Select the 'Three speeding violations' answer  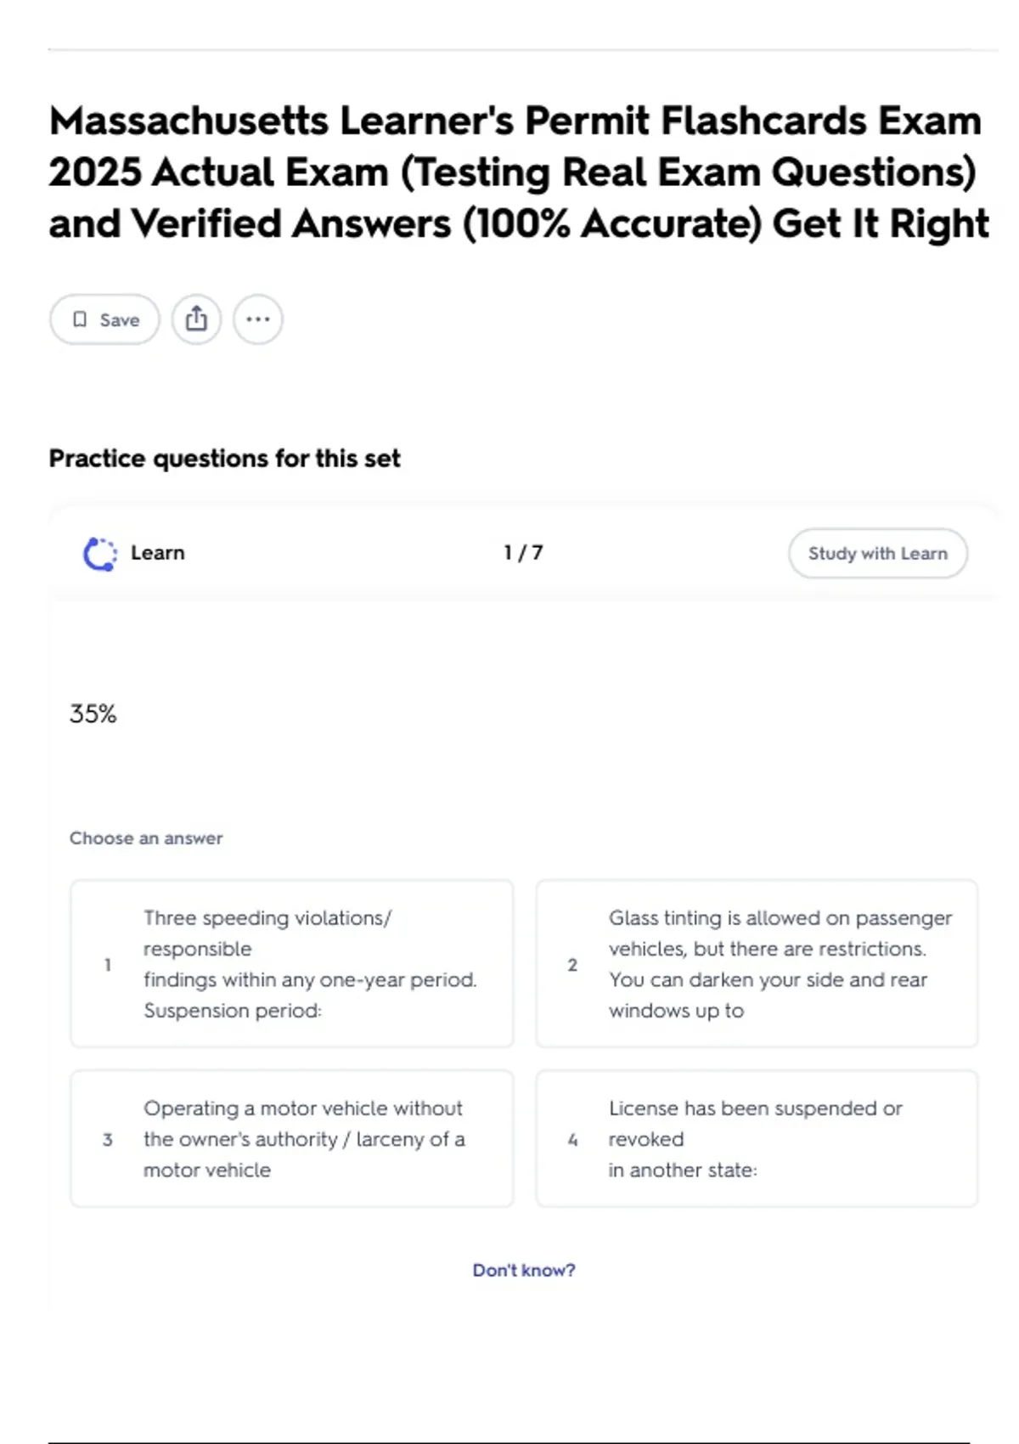pyautogui.click(x=310, y=964)
